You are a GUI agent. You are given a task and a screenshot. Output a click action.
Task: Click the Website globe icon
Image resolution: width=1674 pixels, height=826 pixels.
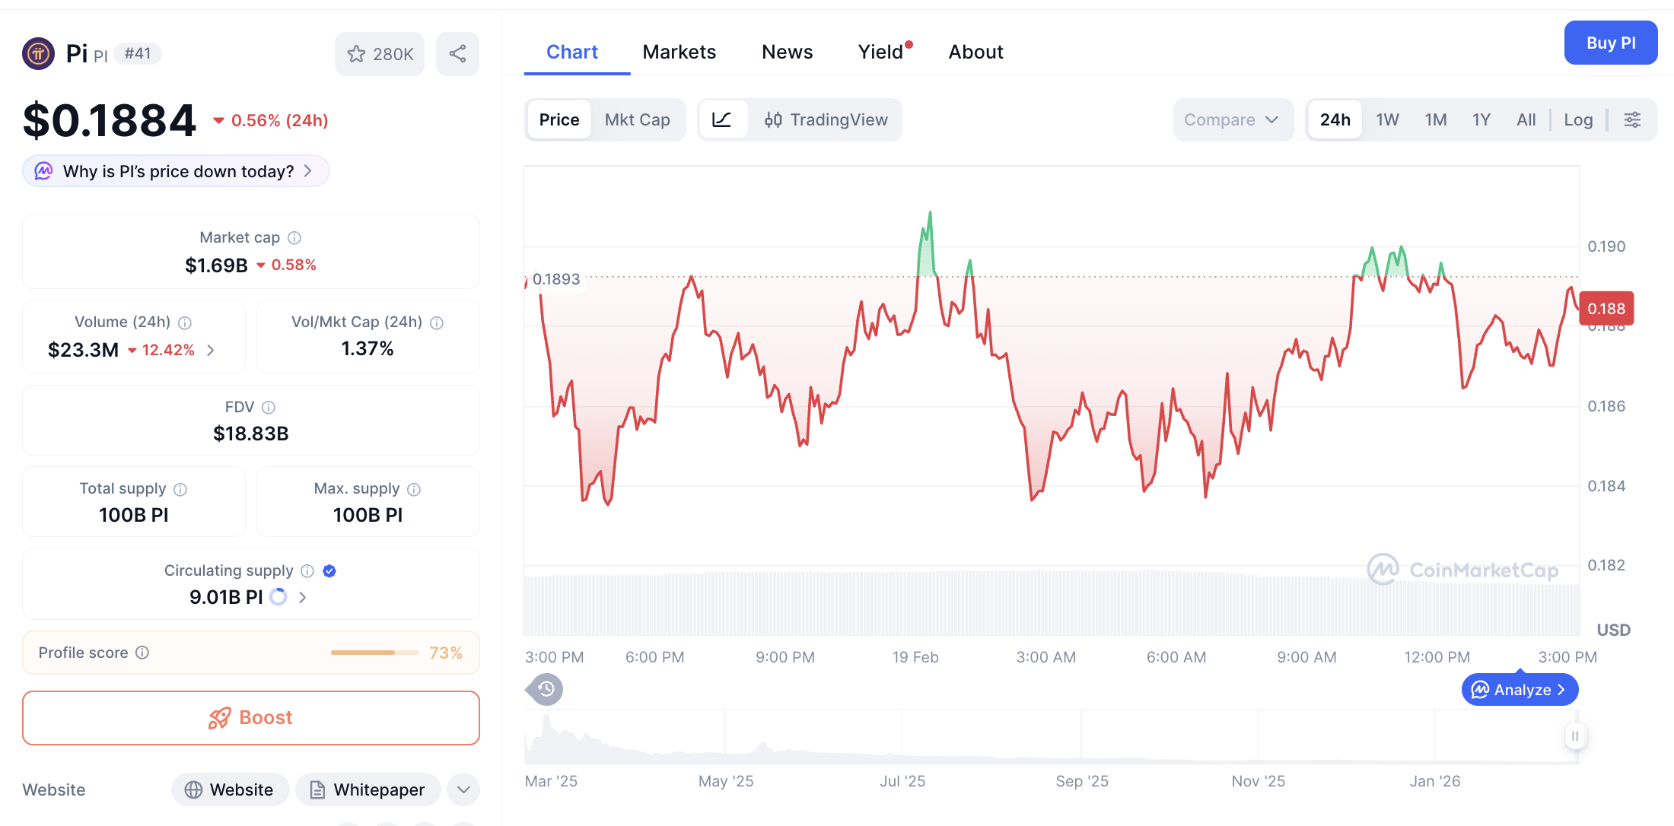point(196,789)
